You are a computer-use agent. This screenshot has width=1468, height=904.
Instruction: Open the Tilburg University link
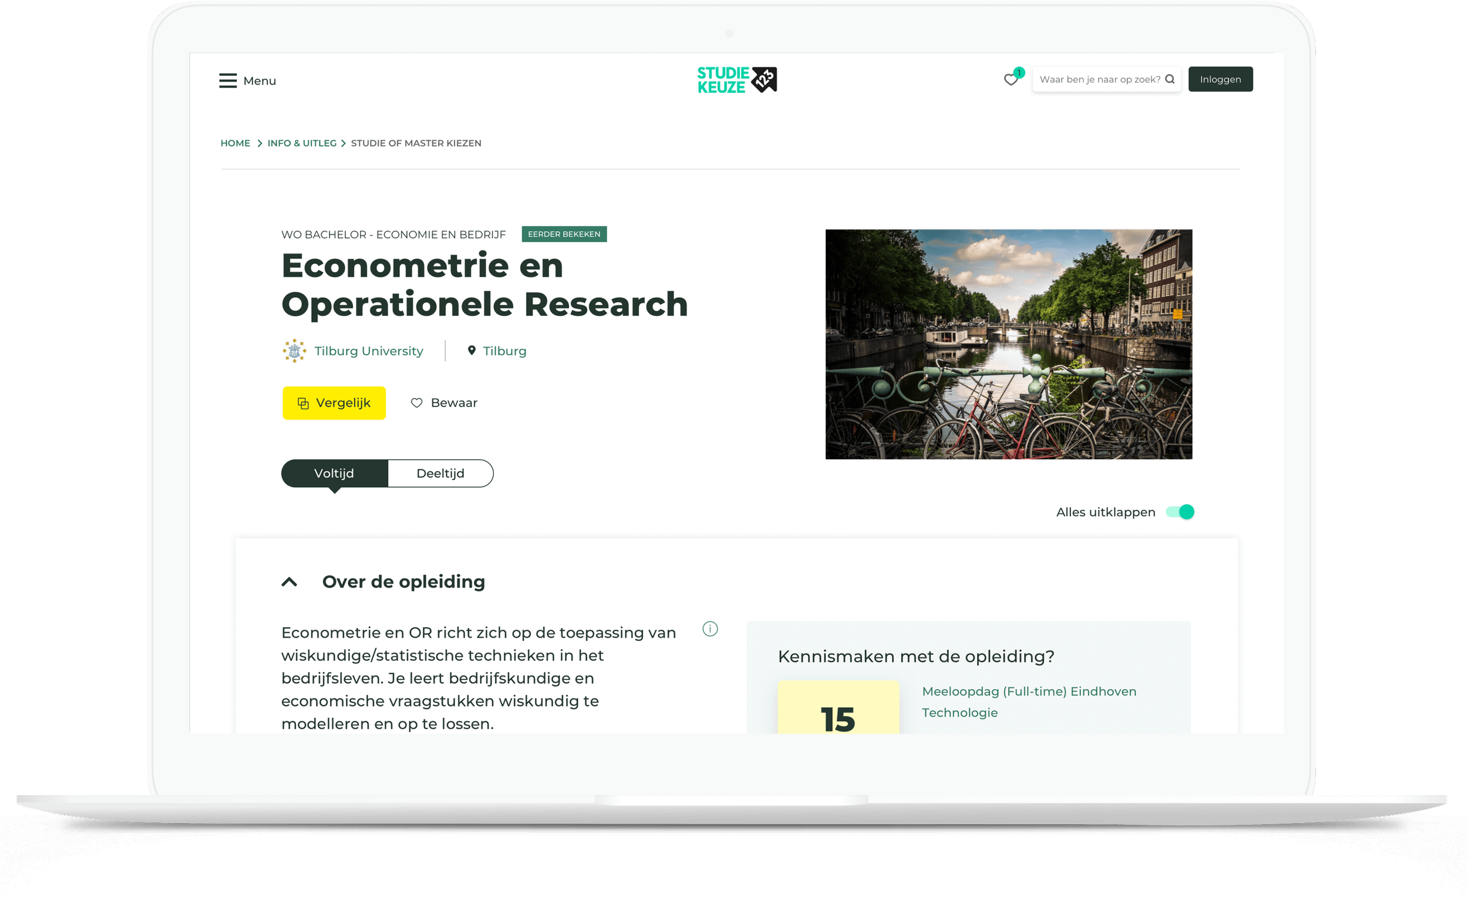point(368,351)
